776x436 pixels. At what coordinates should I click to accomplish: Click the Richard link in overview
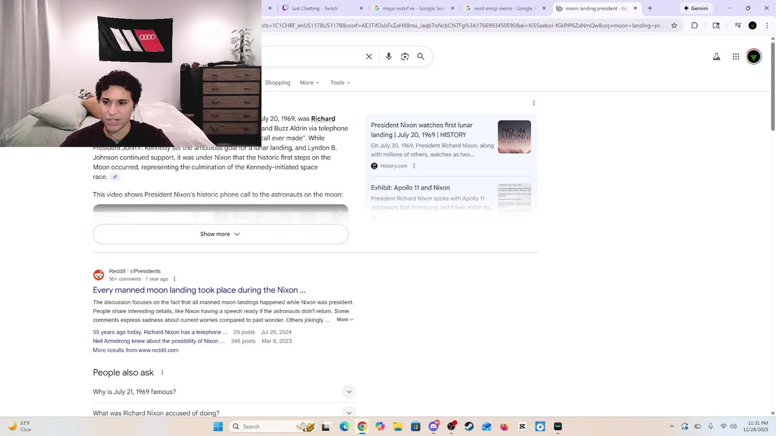323,119
